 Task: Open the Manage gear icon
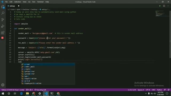3,85
